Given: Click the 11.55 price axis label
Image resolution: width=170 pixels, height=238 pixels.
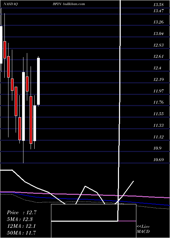Looking at the screenshot, I should tap(158, 114).
